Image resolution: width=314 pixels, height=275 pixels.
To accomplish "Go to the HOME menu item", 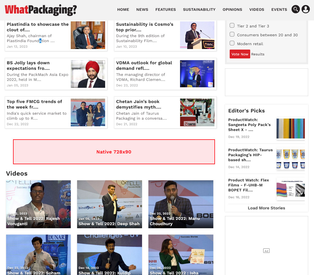I will pos(123,9).
